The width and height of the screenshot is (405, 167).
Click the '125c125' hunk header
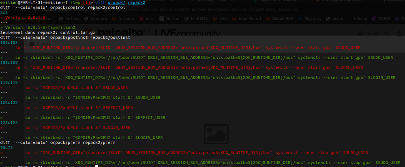[x=9, y=122]
